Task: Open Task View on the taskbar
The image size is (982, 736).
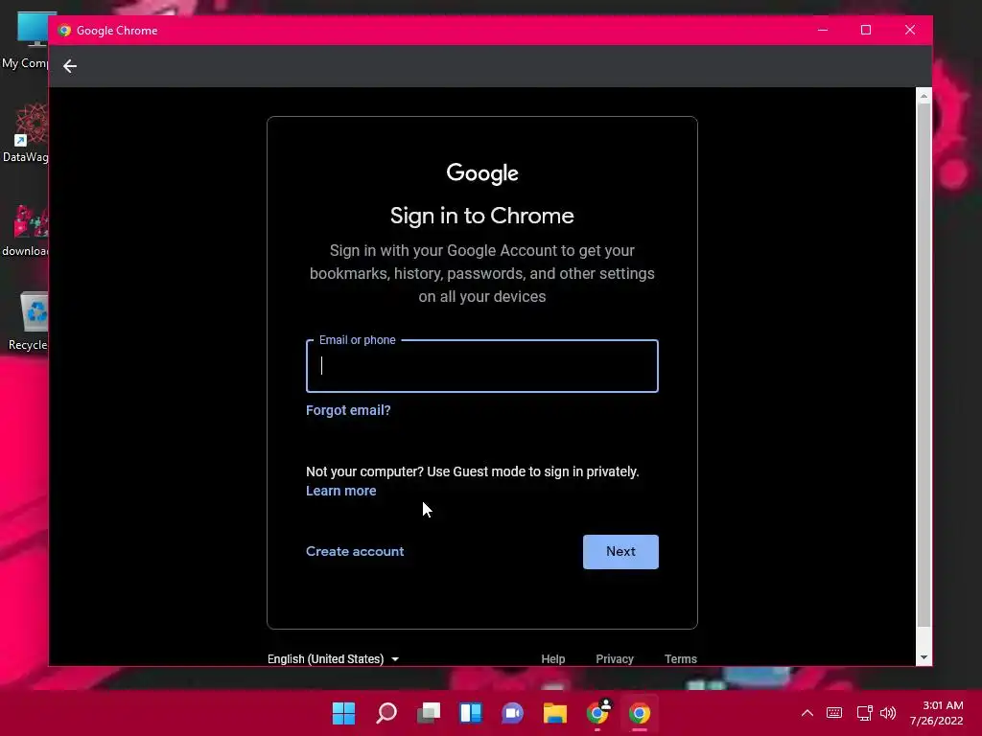Action: (x=429, y=713)
